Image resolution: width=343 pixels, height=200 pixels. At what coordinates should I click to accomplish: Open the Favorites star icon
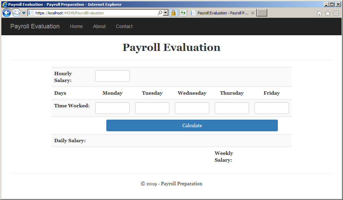click(328, 14)
